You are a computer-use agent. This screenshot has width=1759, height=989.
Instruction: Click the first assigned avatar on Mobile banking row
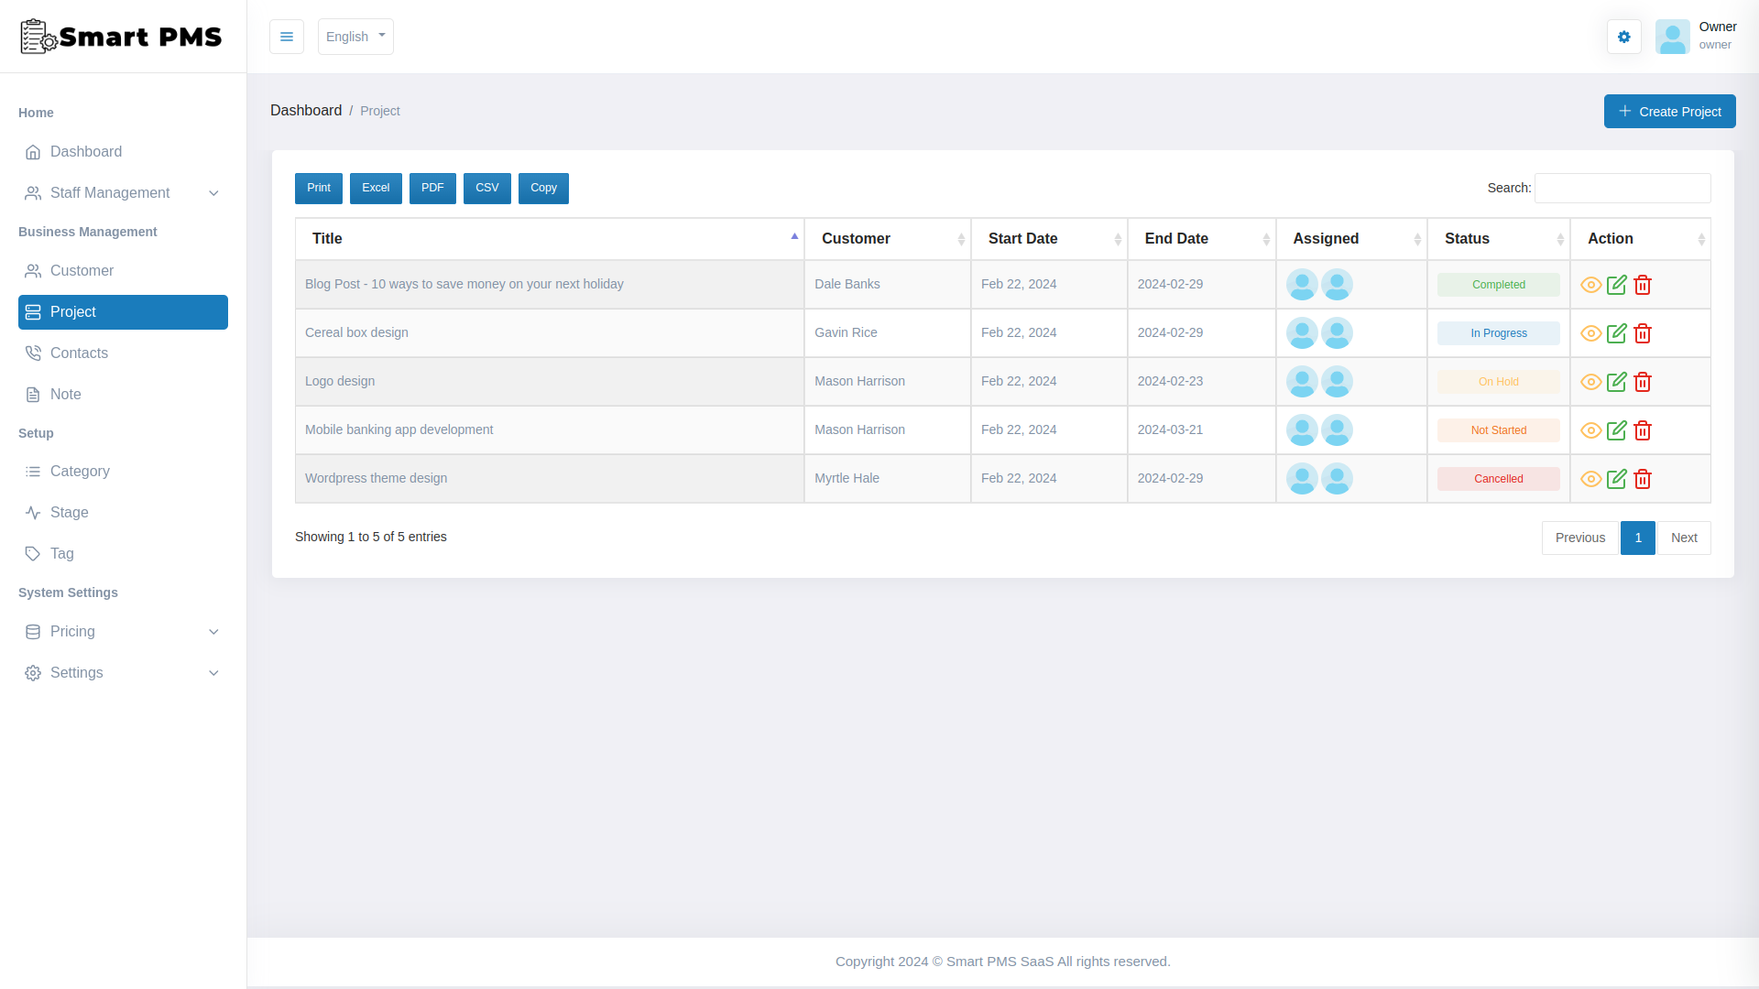pos(1302,429)
